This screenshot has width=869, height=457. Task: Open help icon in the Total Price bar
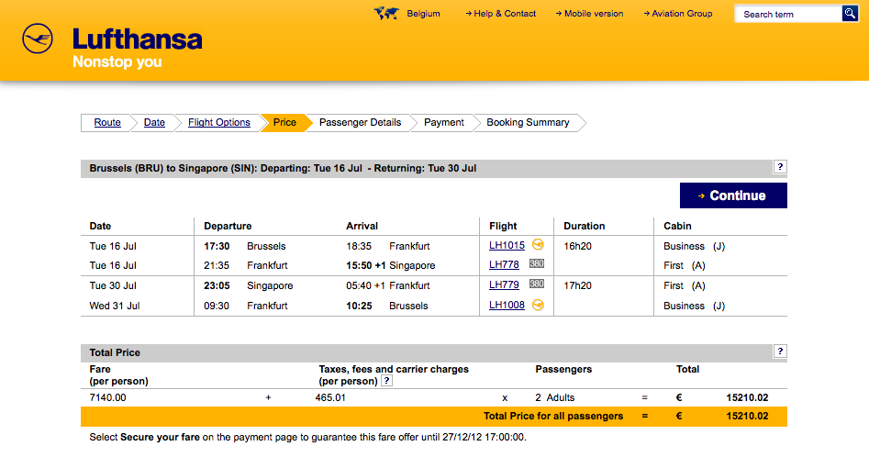tap(780, 351)
